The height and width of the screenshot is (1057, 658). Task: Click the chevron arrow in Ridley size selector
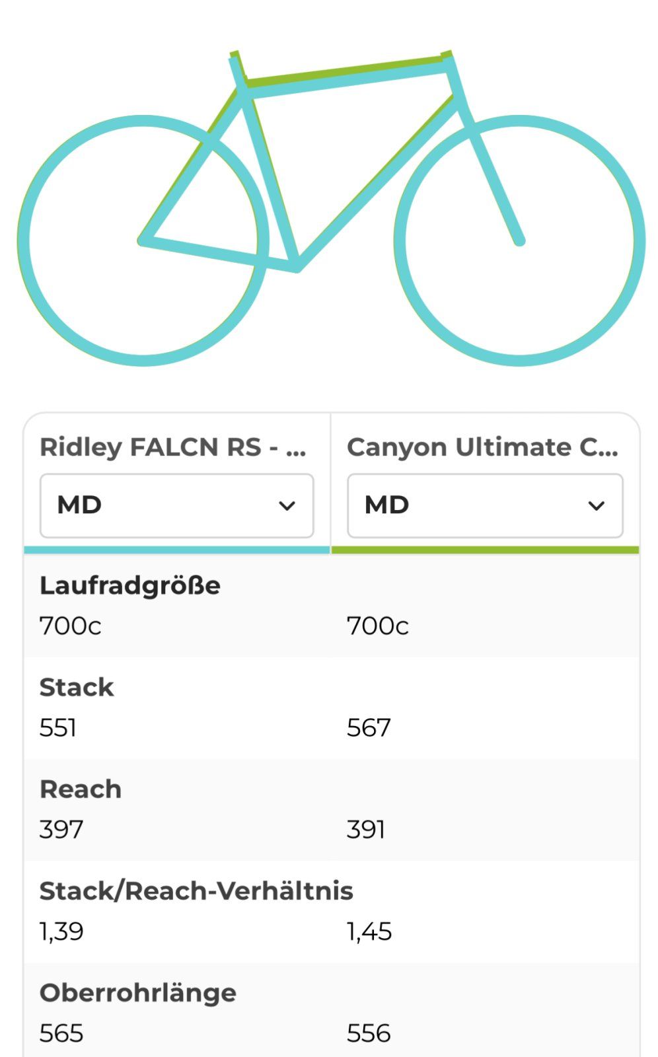[x=287, y=506]
